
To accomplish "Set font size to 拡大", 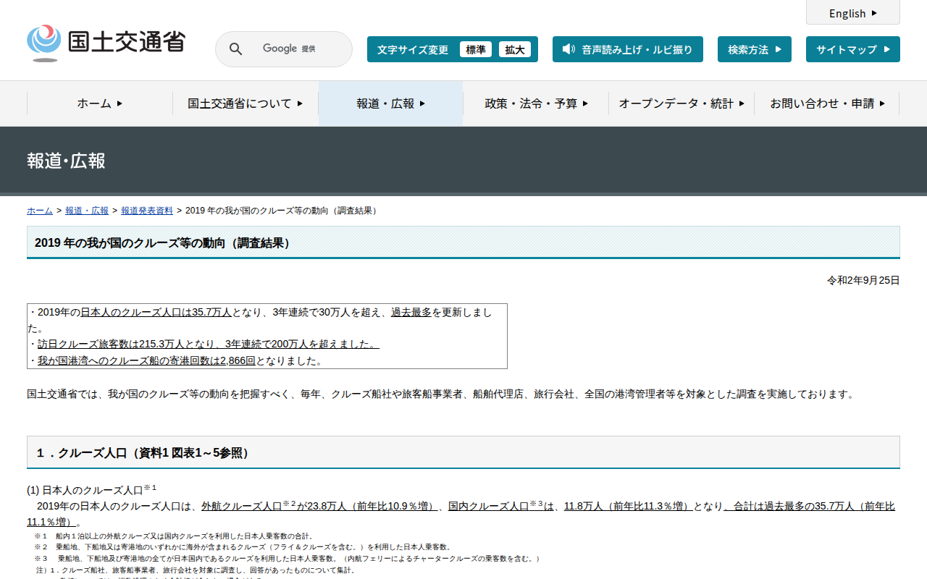I will click(x=514, y=49).
